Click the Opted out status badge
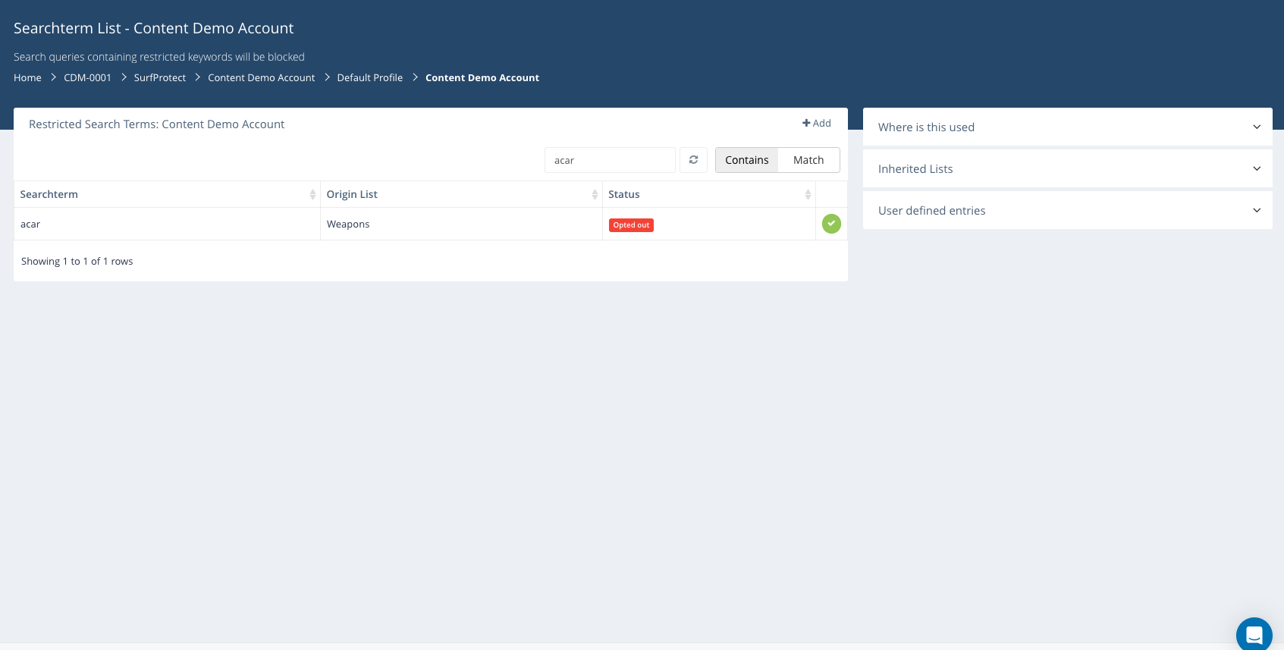The width and height of the screenshot is (1284, 650). click(631, 225)
